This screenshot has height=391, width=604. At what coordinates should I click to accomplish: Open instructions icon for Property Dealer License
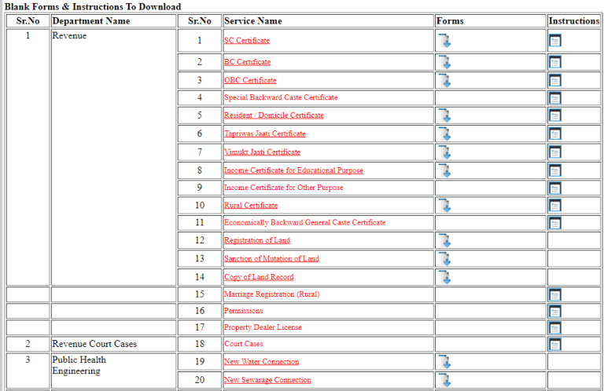pyautogui.click(x=555, y=328)
